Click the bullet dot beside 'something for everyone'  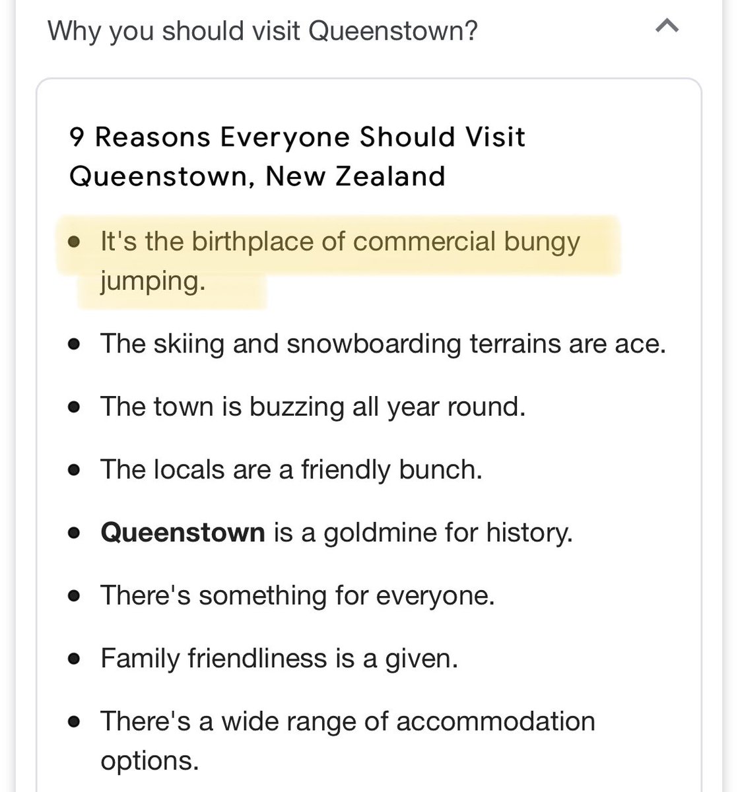click(x=75, y=596)
